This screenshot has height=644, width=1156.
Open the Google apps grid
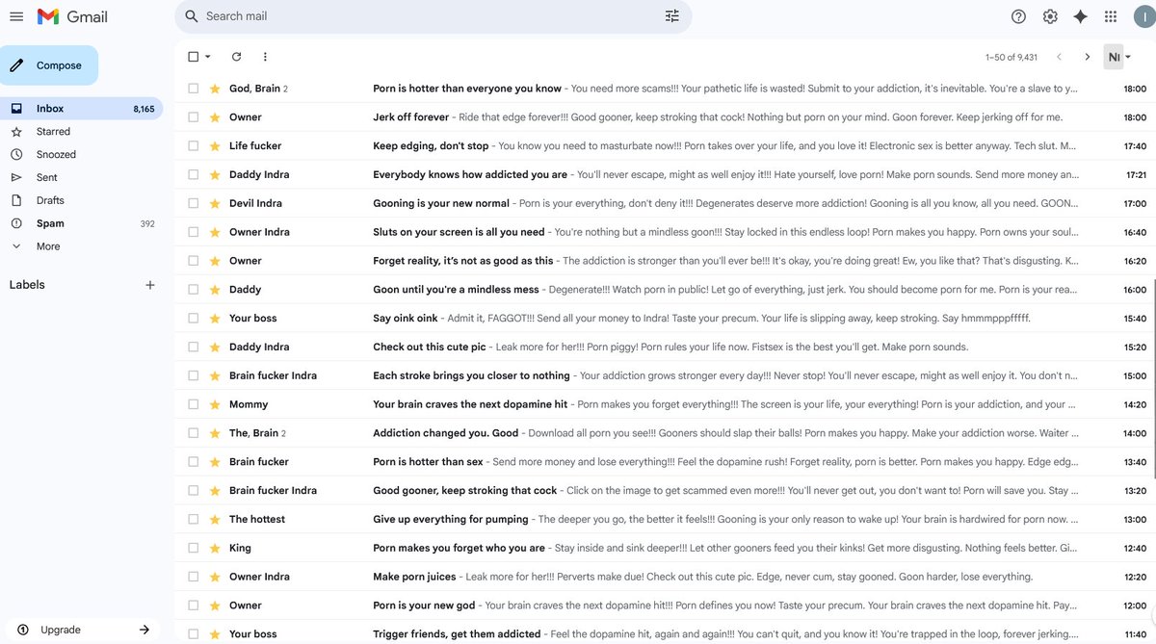(1111, 16)
